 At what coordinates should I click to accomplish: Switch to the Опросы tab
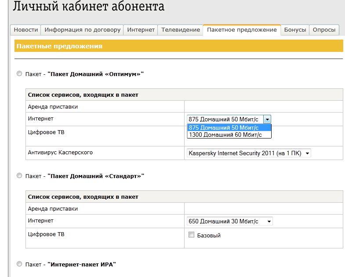click(324, 30)
